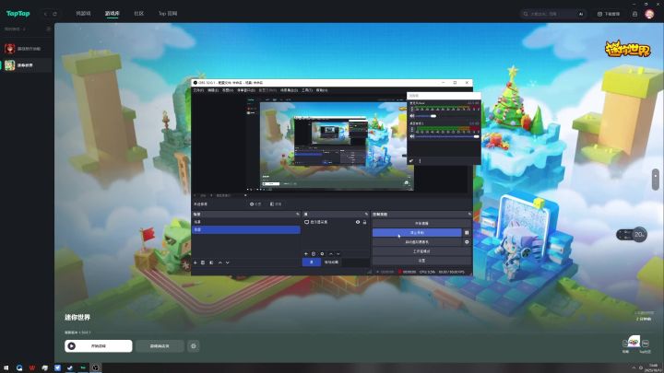Open source properties button above the docks

pyautogui.click(x=255, y=204)
